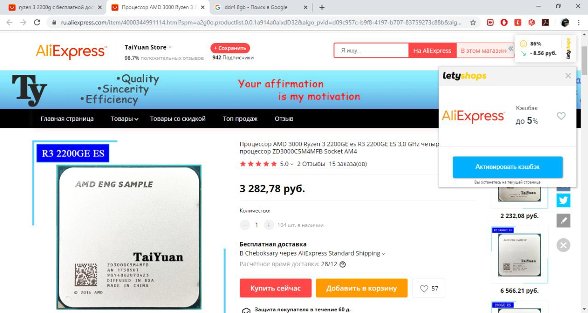Screen dimensions: 588x313
Task: Click the 15 заказа(ов) text
Action: point(348,164)
